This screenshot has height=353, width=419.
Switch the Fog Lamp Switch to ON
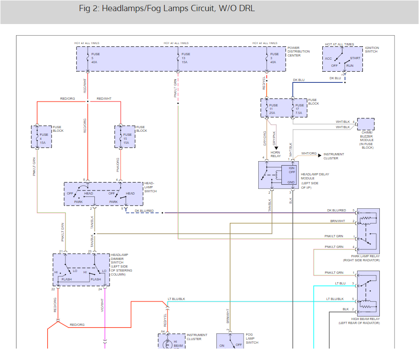tap(221, 345)
